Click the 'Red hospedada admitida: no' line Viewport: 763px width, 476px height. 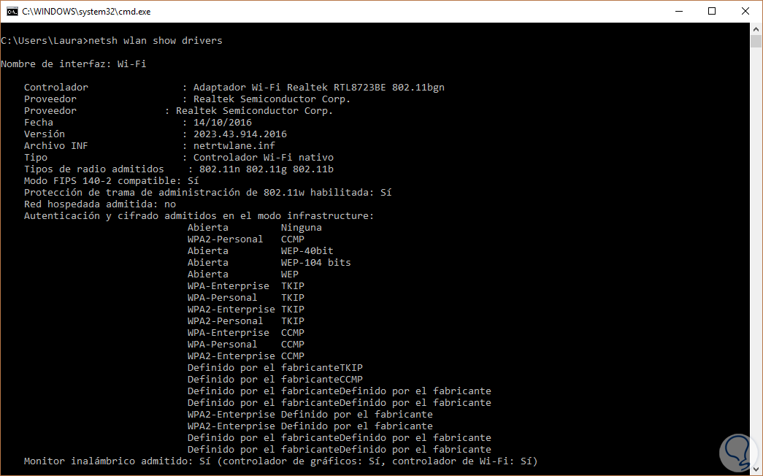[99, 204]
